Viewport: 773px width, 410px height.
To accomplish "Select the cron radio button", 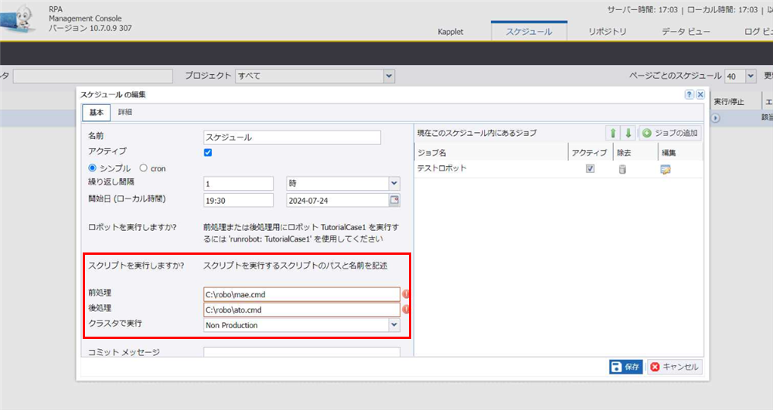I will pyautogui.click(x=144, y=168).
